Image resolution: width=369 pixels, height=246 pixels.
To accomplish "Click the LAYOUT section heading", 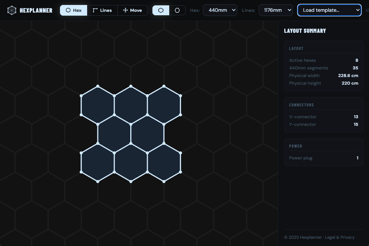I will pos(296,49).
